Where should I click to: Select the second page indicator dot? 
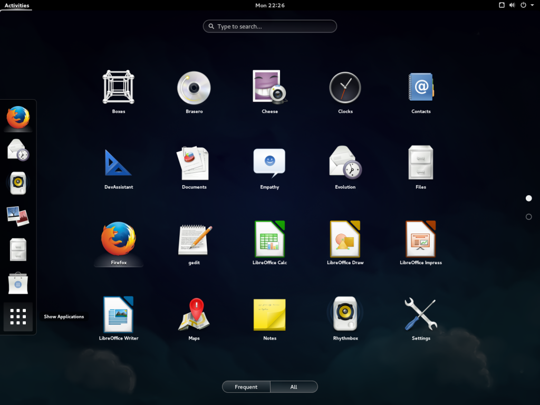(x=529, y=216)
